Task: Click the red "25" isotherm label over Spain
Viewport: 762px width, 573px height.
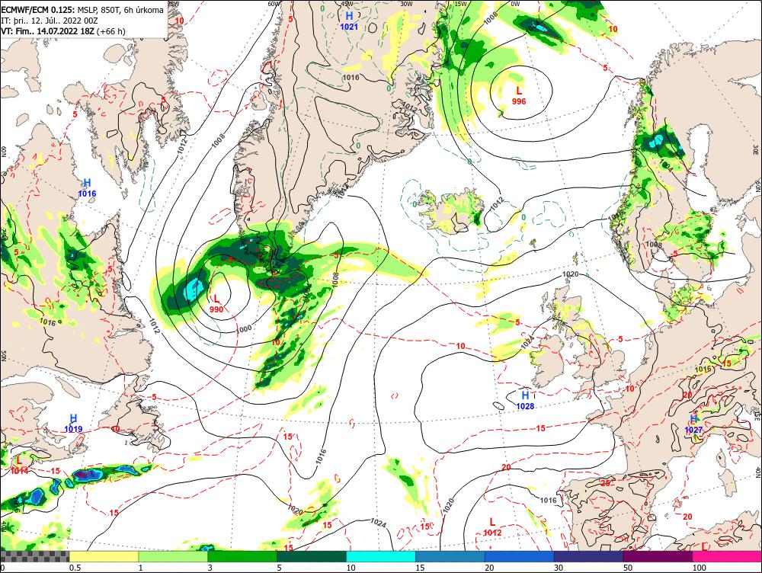Action: coord(606,483)
